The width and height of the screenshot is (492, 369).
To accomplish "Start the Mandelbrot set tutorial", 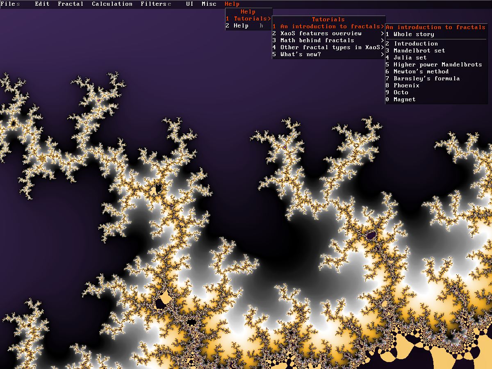I will click(419, 51).
